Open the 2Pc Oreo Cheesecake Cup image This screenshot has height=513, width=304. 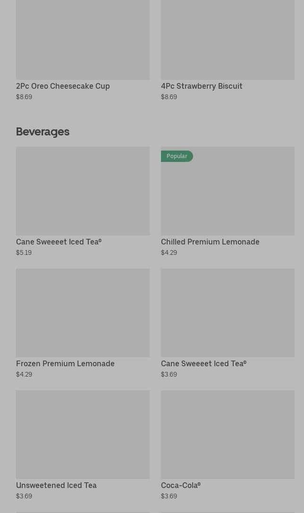[83, 40]
